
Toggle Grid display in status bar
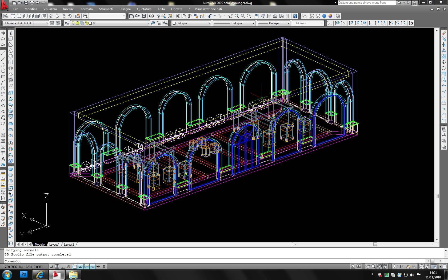(57, 266)
